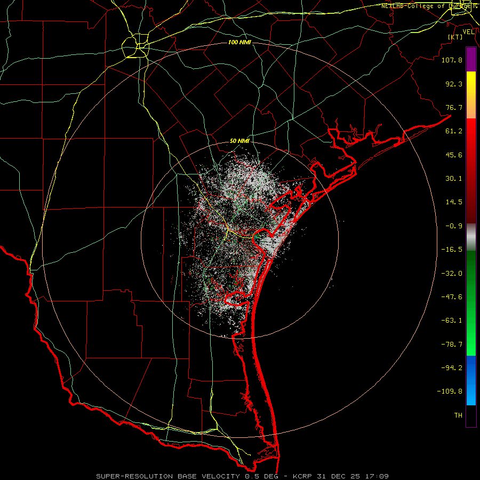Click the blue segment of velocity color bar
Viewport: 480px width, 480px height.
pyautogui.click(x=471, y=380)
